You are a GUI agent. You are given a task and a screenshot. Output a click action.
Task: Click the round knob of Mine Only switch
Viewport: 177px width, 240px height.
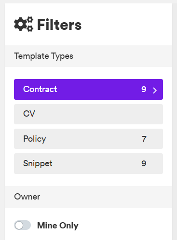[19, 226]
